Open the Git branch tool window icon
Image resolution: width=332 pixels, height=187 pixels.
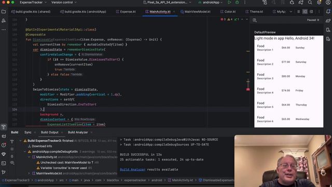[4, 172]
